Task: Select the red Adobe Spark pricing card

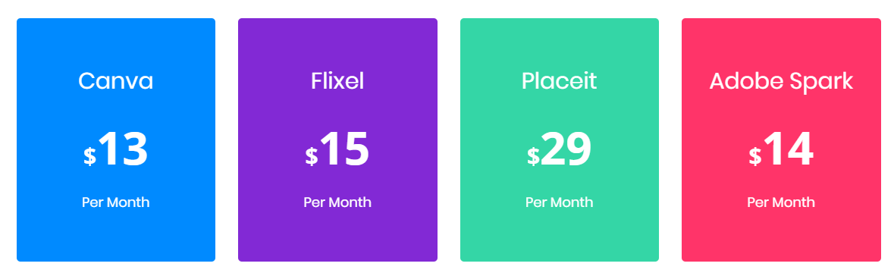Action: [x=781, y=140]
